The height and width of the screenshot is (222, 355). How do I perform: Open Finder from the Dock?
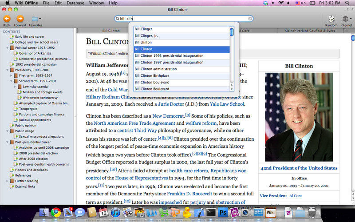(x=44, y=213)
